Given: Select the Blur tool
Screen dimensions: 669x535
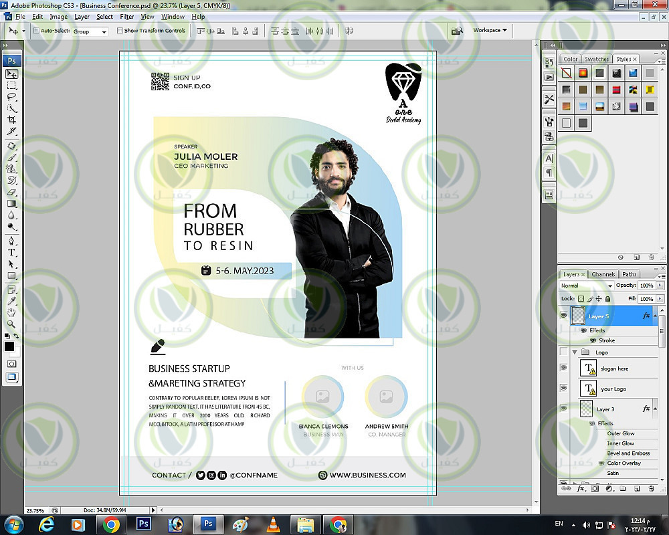Looking at the screenshot, I should click(x=11, y=215).
